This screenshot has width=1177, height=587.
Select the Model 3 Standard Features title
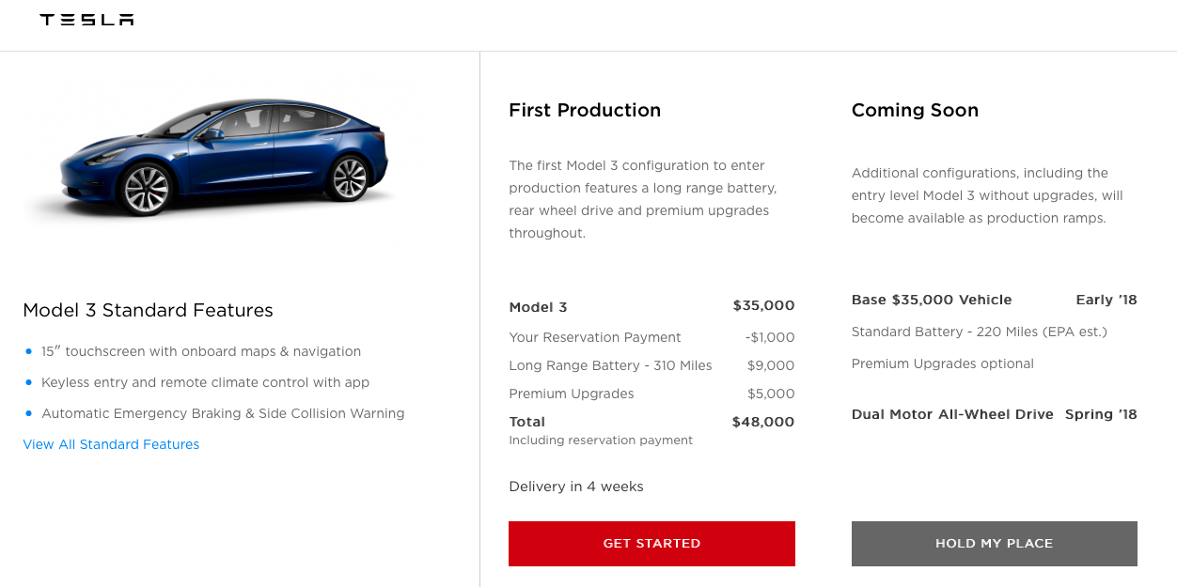148,310
